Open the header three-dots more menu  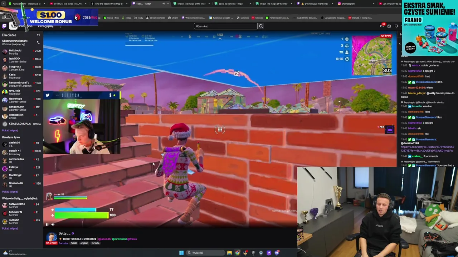coord(60,26)
